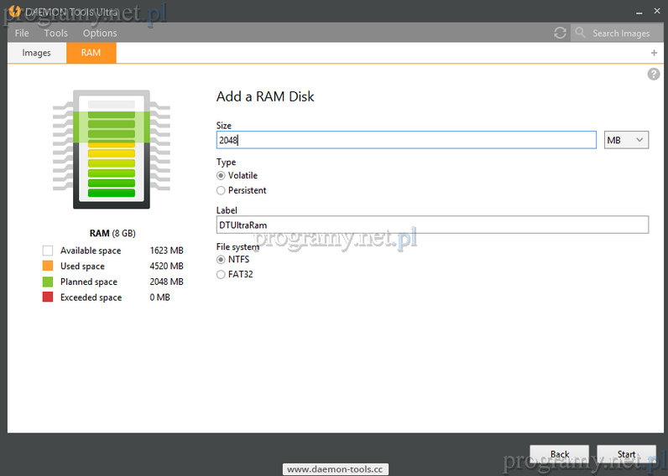The height and width of the screenshot is (476, 668).
Task: Select the Persistent type option
Action: [222, 190]
